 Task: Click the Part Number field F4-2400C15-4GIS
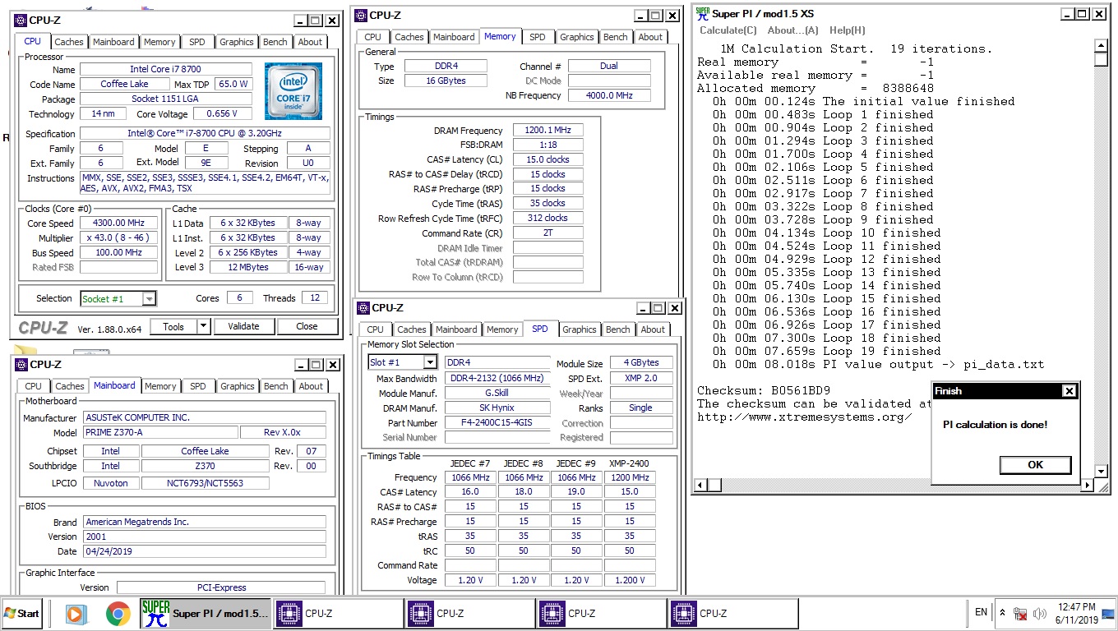(497, 423)
